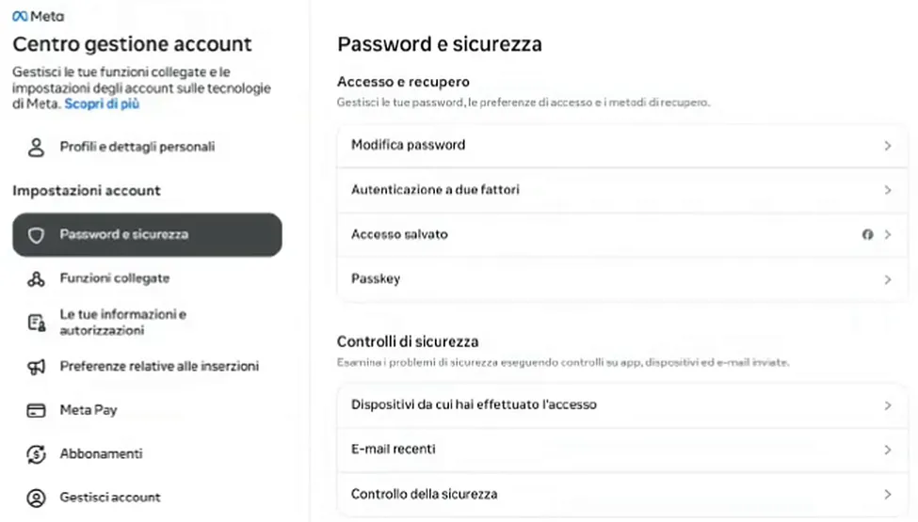Open the Modifica password chevron arrow
This screenshot has height=522, width=918.
888,146
